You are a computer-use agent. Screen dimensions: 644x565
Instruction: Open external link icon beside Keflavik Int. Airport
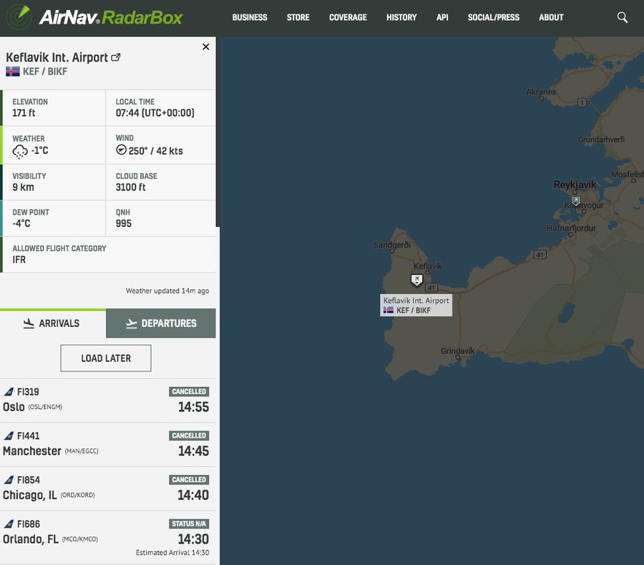(x=116, y=57)
